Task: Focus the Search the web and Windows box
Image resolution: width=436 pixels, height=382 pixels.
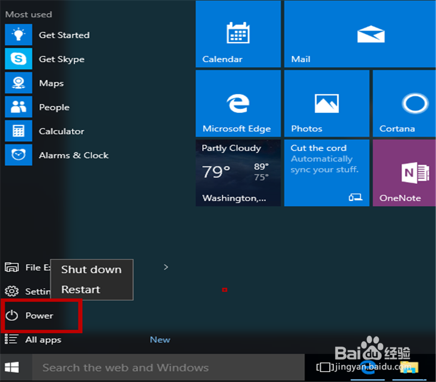Action: [x=168, y=367]
